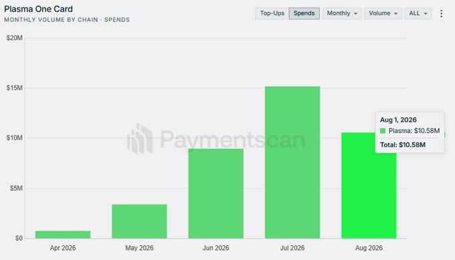Click the '$15M' y-axis label
This screenshot has width=455, height=260.
pos(15,88)
